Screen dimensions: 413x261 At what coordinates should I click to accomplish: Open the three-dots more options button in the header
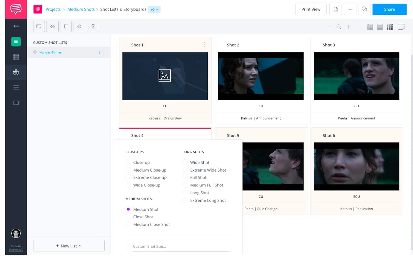coord(350,9)
